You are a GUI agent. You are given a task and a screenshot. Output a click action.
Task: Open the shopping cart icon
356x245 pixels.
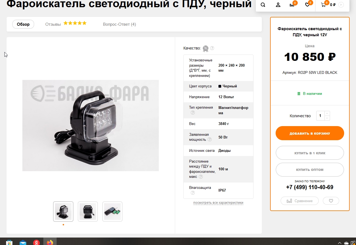[x=323, y=5]
